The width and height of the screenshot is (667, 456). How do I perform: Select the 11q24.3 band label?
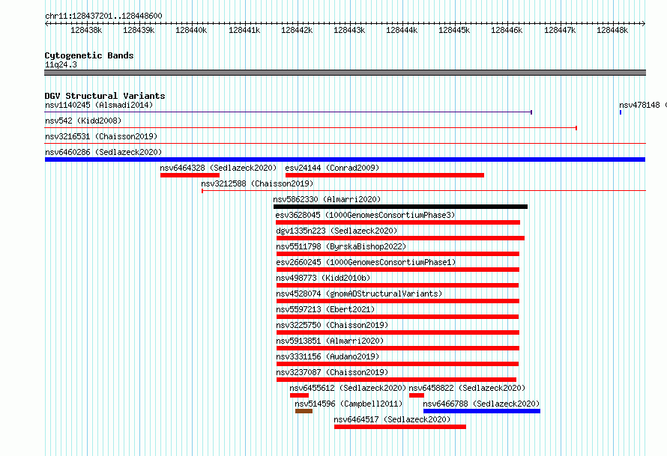click(61, 64)
